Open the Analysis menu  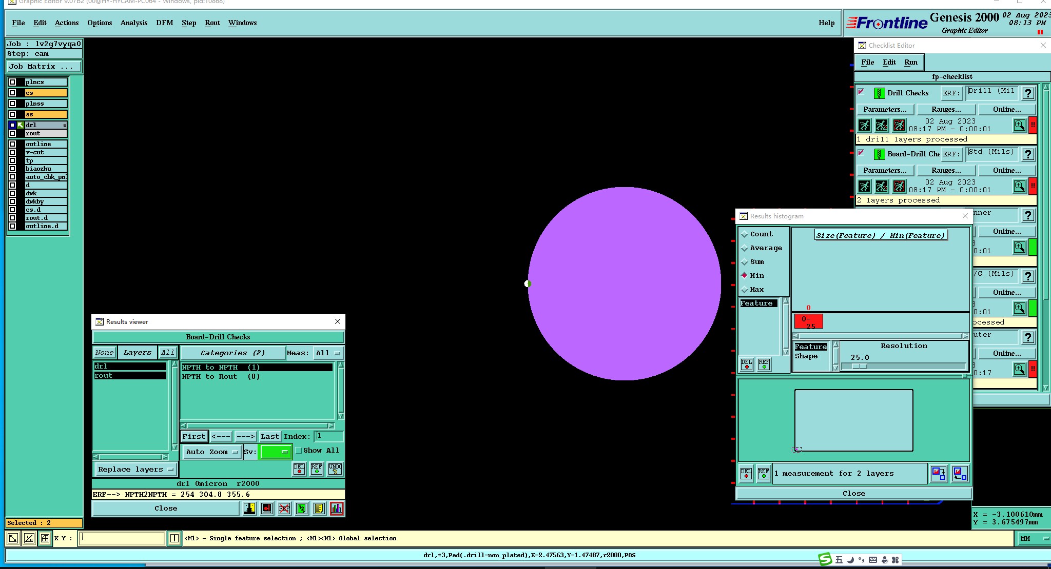(133, 23)
